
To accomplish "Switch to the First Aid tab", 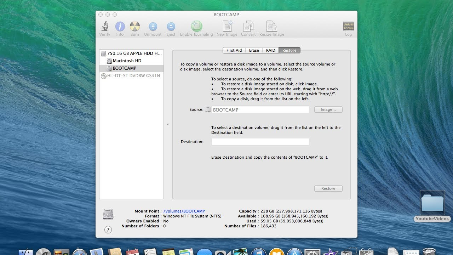I will click(x=234, y=50).
